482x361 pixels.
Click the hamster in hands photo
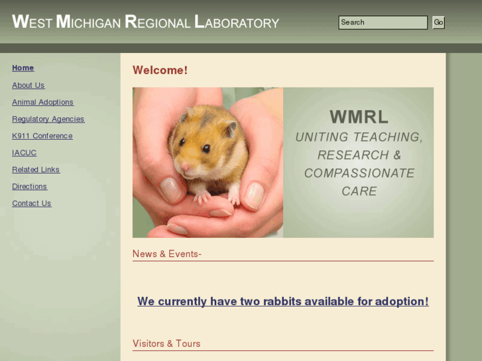(x=208, y=162)
